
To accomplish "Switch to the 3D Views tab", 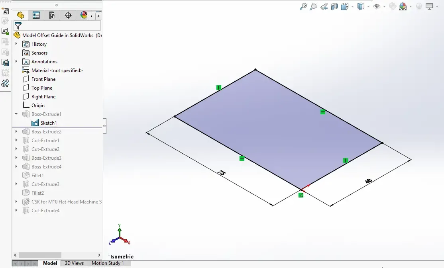I will click(x=74, y=263).
